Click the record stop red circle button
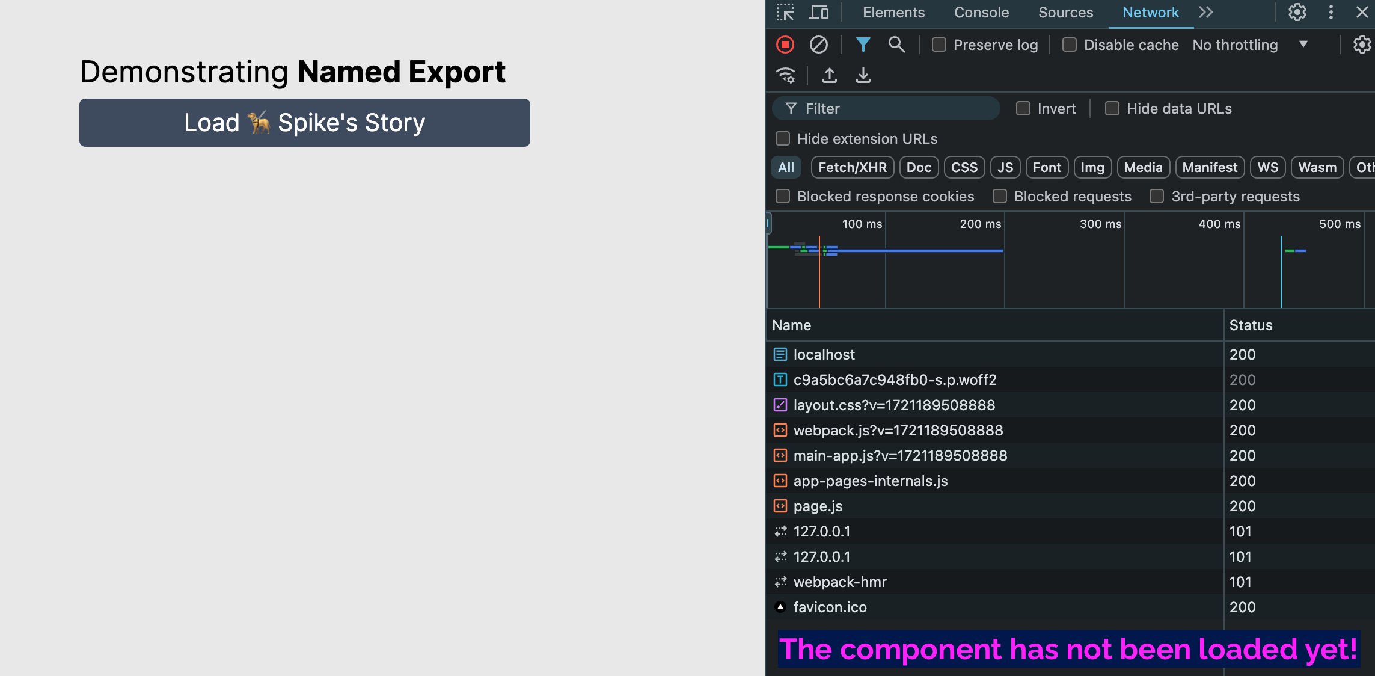 point(785,45)
